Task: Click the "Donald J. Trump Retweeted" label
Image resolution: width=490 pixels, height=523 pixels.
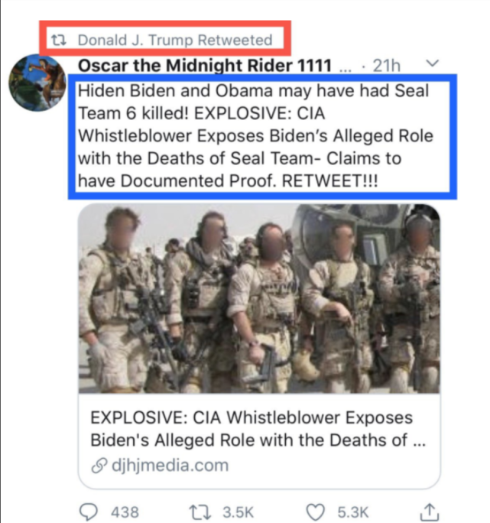Action: pyautogui.click(x=174, y=39)
